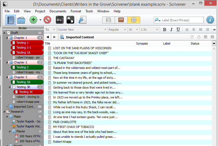Image resolution: width=218 pixels, height=146 pixels.
Task: Open the Documents menu
Action: click(58, 11)
